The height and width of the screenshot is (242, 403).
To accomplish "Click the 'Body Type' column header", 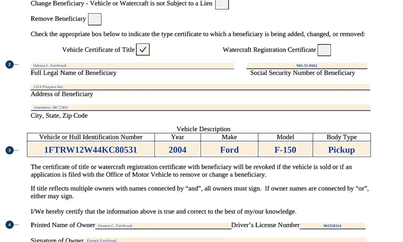I will (341, 137).
